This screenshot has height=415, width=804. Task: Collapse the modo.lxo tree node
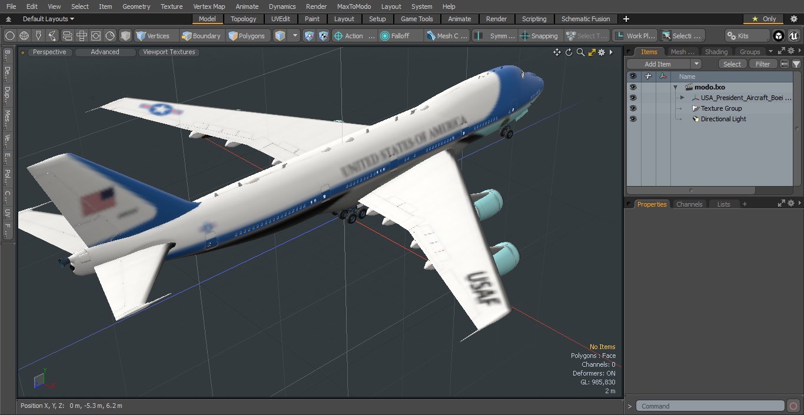[676, 87]
